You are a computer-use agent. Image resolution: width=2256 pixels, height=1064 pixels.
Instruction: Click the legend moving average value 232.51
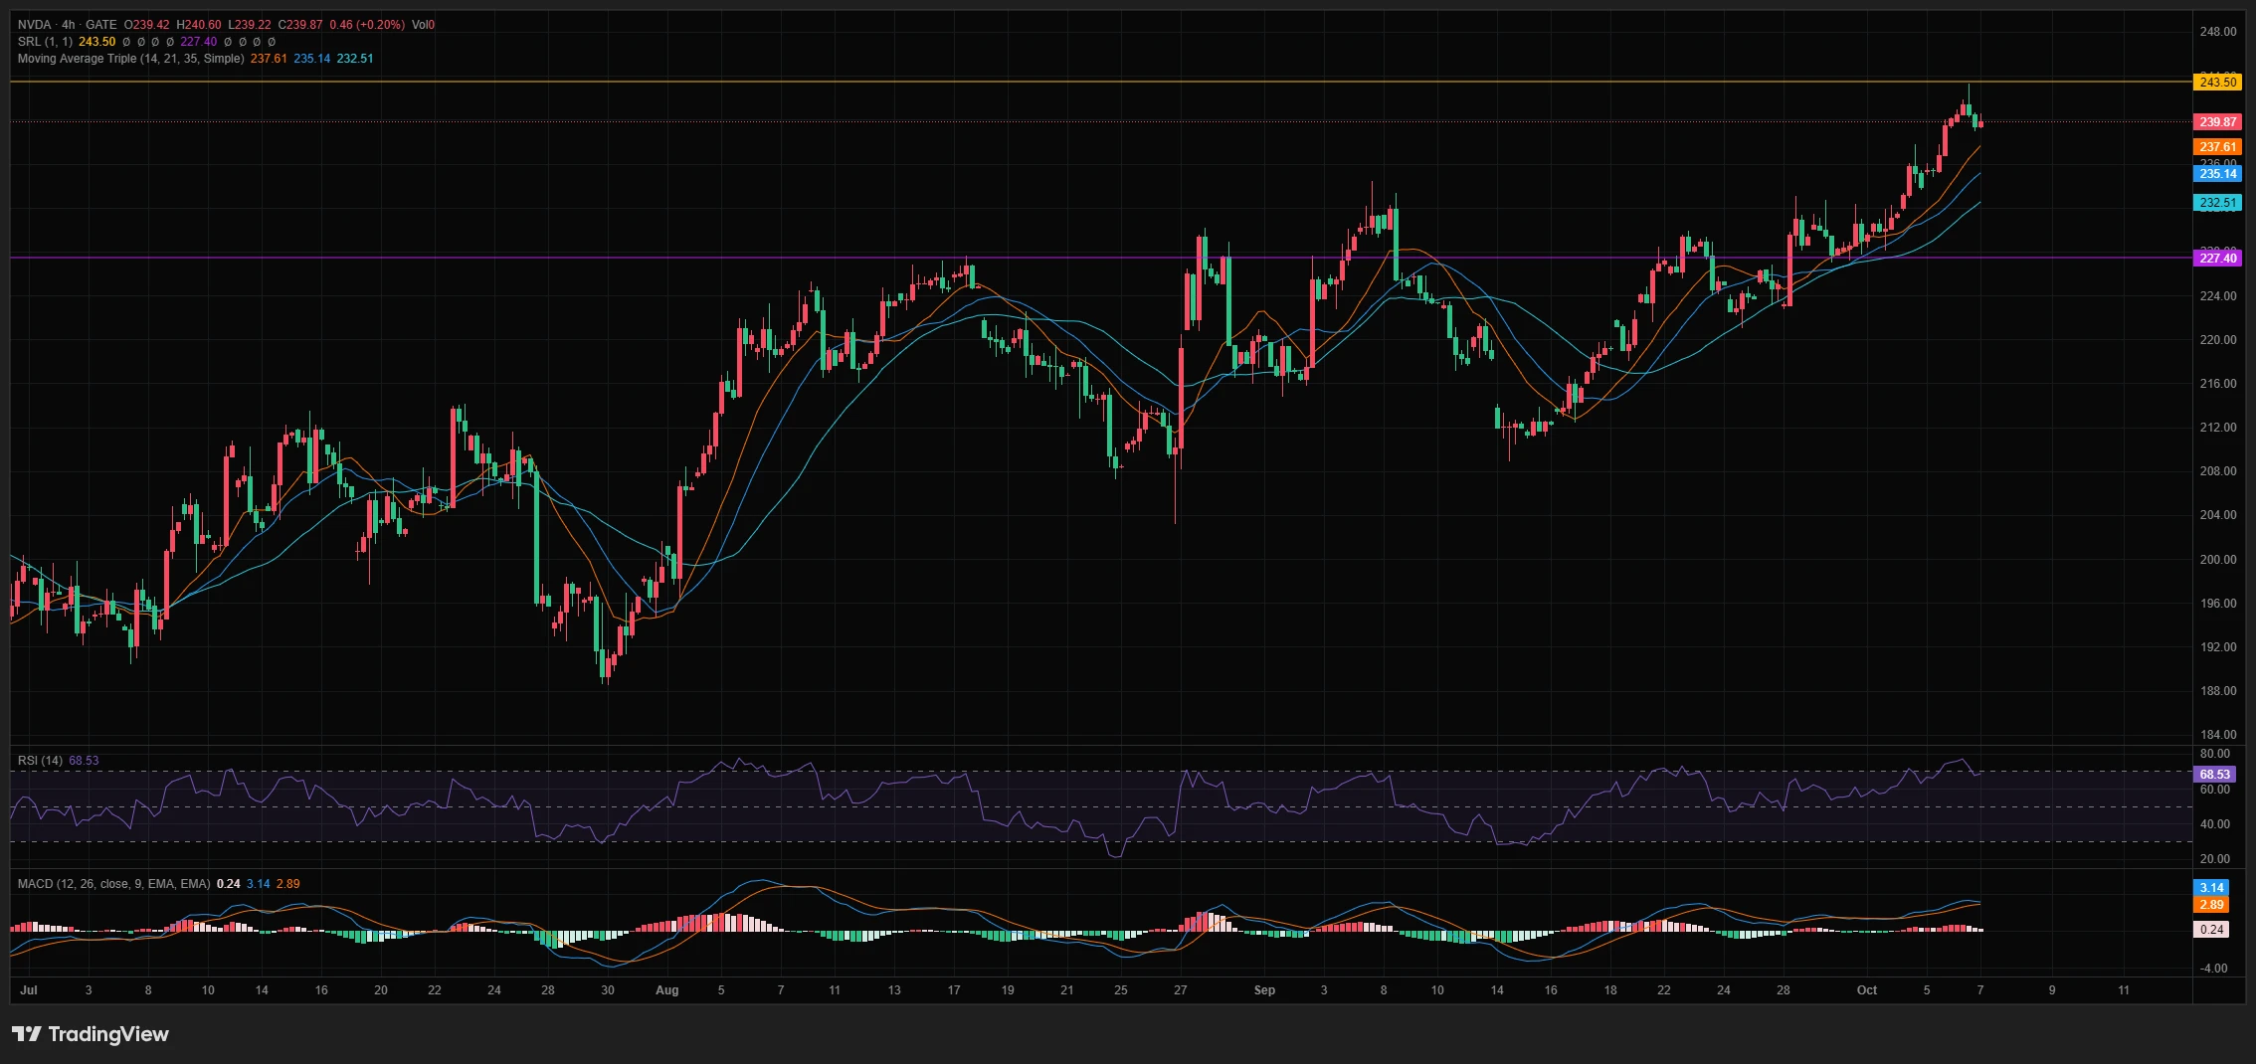tap(355, 59)
